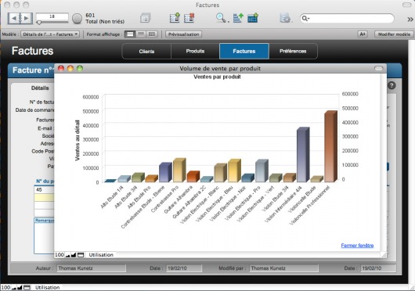This screenshot has width=415, height=291.
Task: Click the Sort records icon
Action: [x=238, y=18]
